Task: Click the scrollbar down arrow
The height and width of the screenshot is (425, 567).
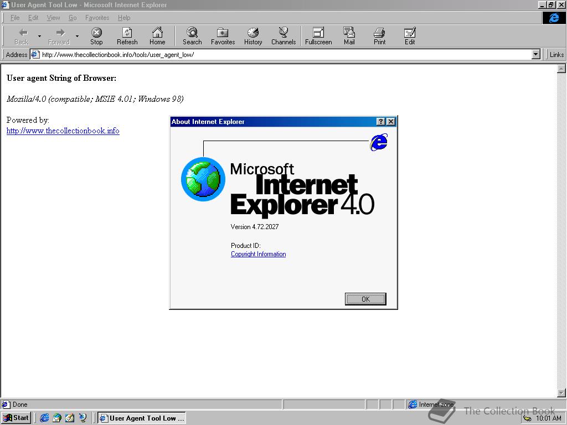Action: (x=561, y=393)
